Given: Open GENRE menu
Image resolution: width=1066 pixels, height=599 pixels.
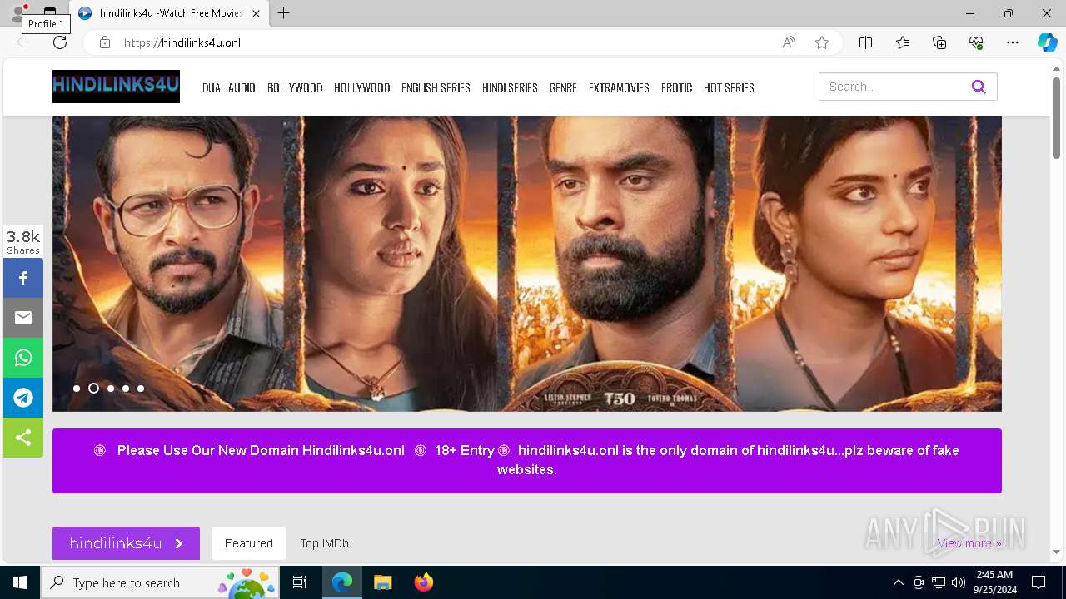Looking at the screenshot, I should [563, 87].
